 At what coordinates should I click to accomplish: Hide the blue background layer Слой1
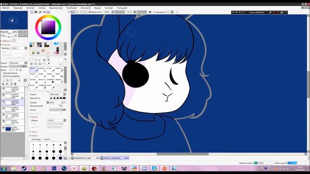(x=3, y=128)
